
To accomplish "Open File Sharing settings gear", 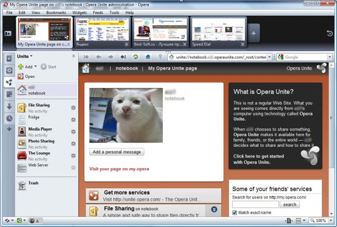I will pyautogui.click(x=73, y=108).
